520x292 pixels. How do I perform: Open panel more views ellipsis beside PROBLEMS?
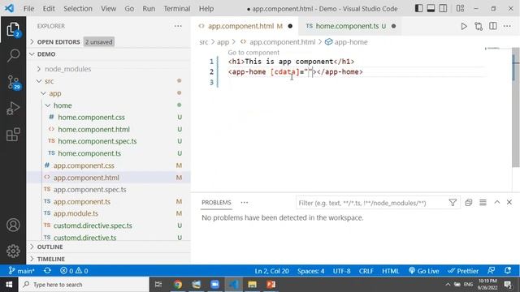[245, 202]
